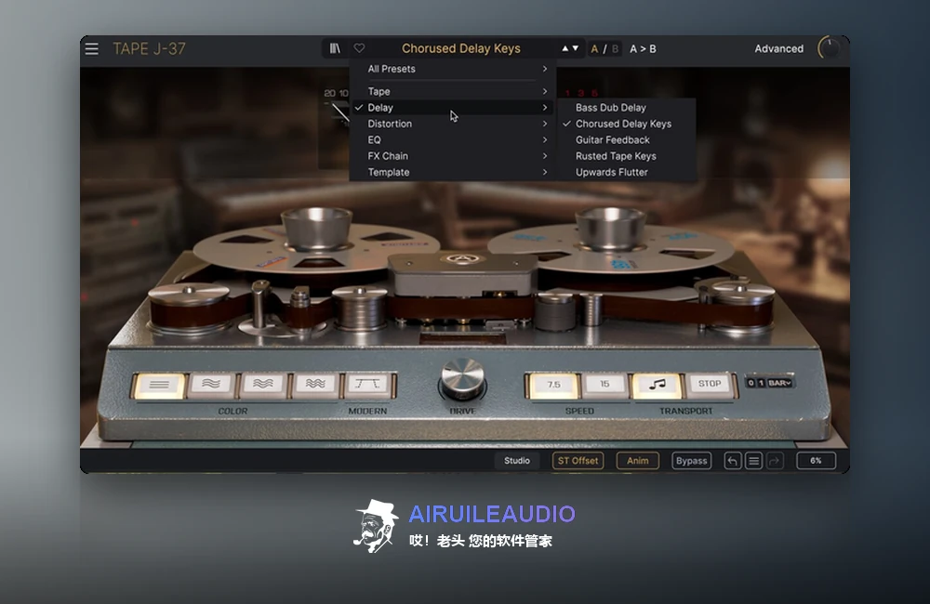Load the Bass Dub Delay preset

(x=628, y=107)
